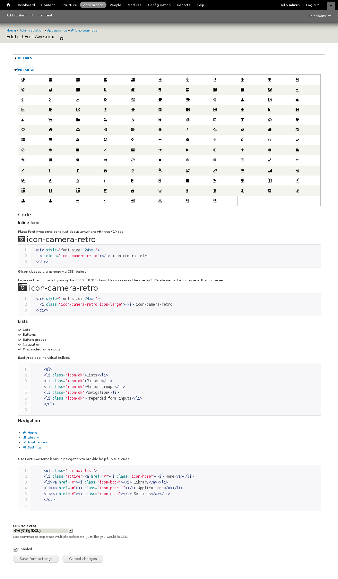The image size is (338, 579).
Task: Collapse the PREVIEW section
Action: coord(26,70)
